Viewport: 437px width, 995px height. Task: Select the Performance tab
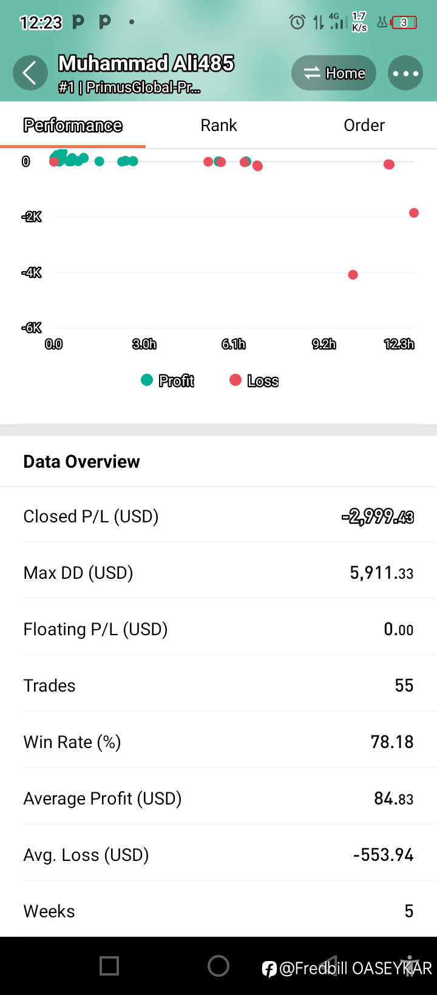pyautogui.click(x=73, y=125)
